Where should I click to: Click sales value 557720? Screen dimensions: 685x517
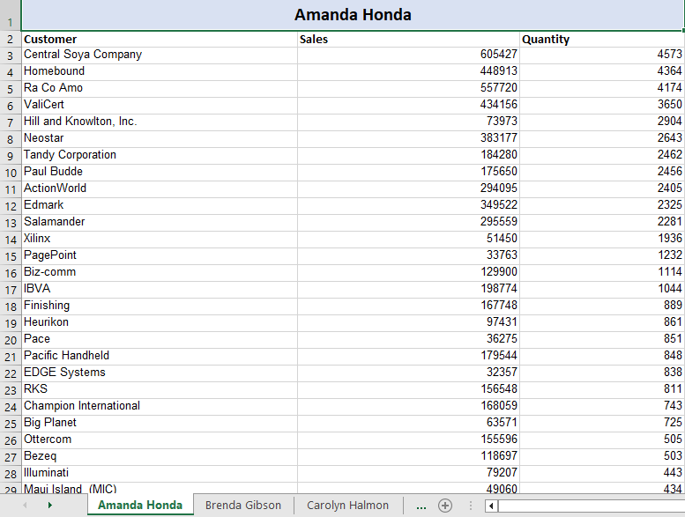(408, 89)
